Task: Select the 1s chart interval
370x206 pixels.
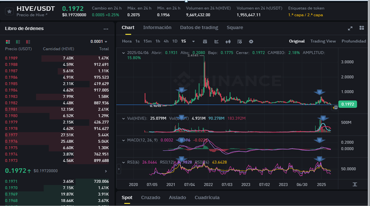Action: (138, 41)
